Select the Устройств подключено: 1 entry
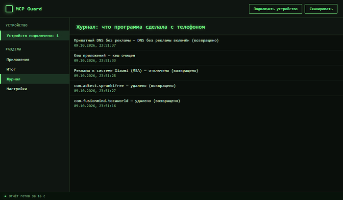 click(x=35, y=36)
